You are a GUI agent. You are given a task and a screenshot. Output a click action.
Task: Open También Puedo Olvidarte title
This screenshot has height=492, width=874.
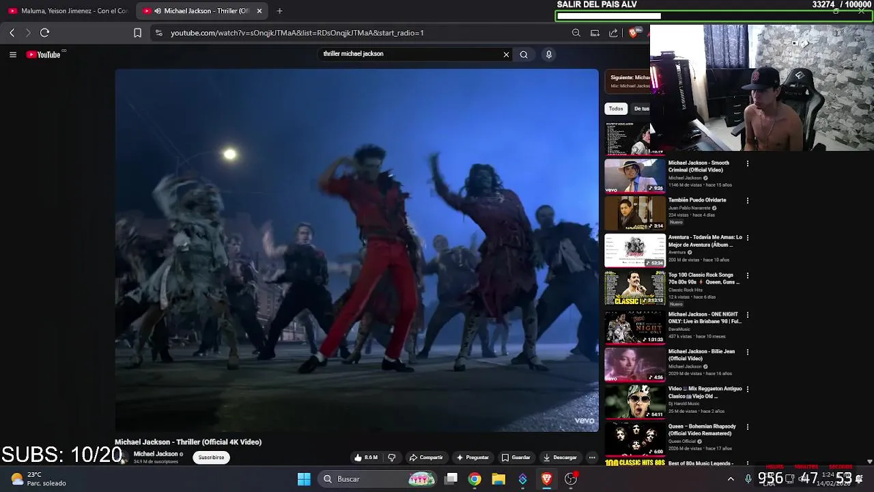(x=696, y=200)
